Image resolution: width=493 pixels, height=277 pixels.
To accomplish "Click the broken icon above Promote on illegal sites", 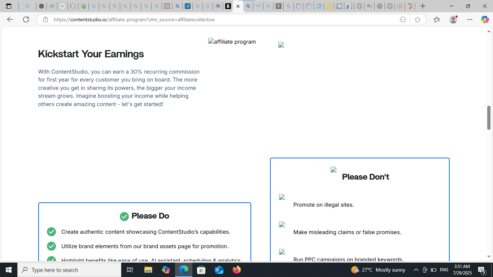I will click(x=282, y=197).
